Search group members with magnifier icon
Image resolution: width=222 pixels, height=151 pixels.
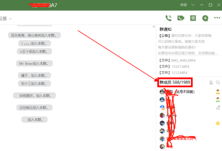(218, 83)
